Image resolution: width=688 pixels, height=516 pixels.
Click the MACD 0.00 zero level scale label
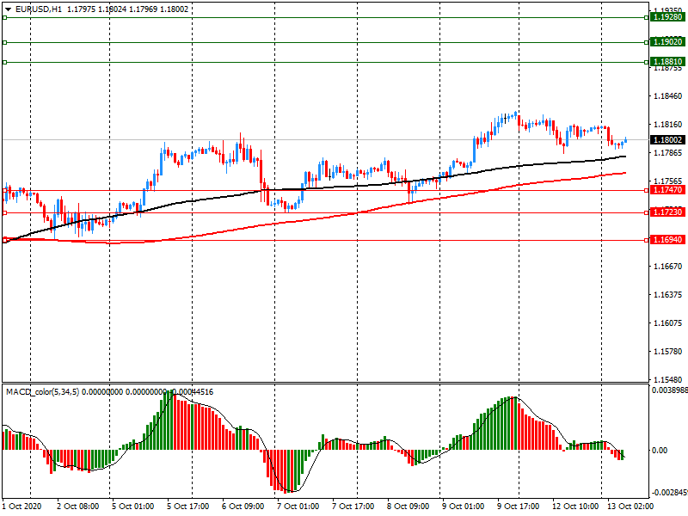pos(661,451)
